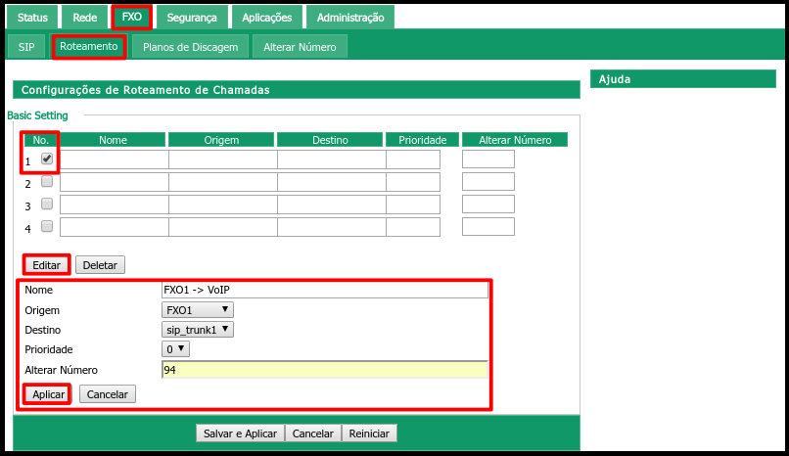Click Aplicar to apply the route

[48, 394]
